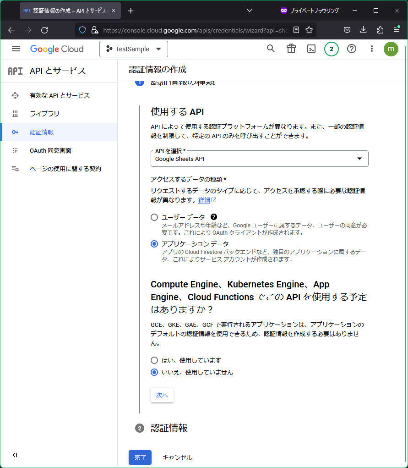The image size is (408, 468).
Task: Open the 詳細 link for access data types
Action: coord(204,200)
